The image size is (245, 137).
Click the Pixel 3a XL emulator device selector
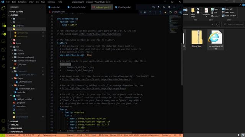142,135
